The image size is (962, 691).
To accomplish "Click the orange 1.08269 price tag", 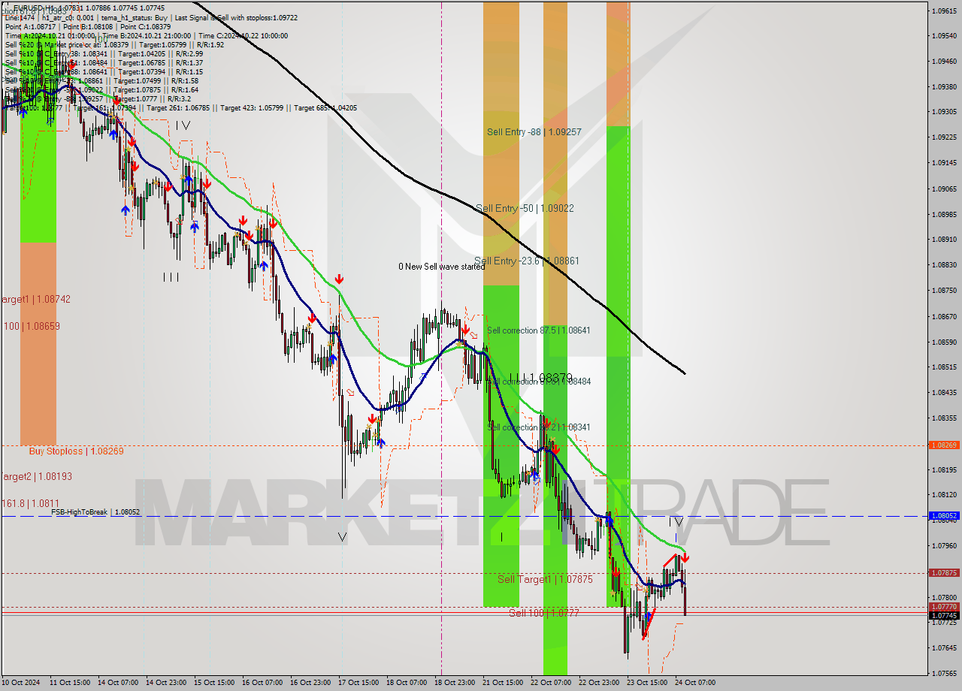I will pyautogui.click(x=944, y=445).
